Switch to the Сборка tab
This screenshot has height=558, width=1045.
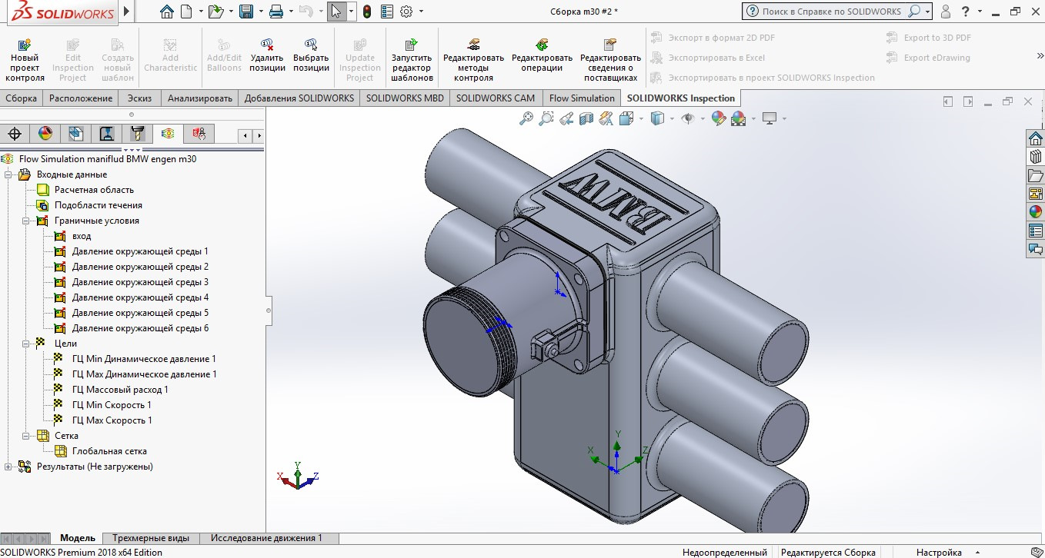[21, 98]
